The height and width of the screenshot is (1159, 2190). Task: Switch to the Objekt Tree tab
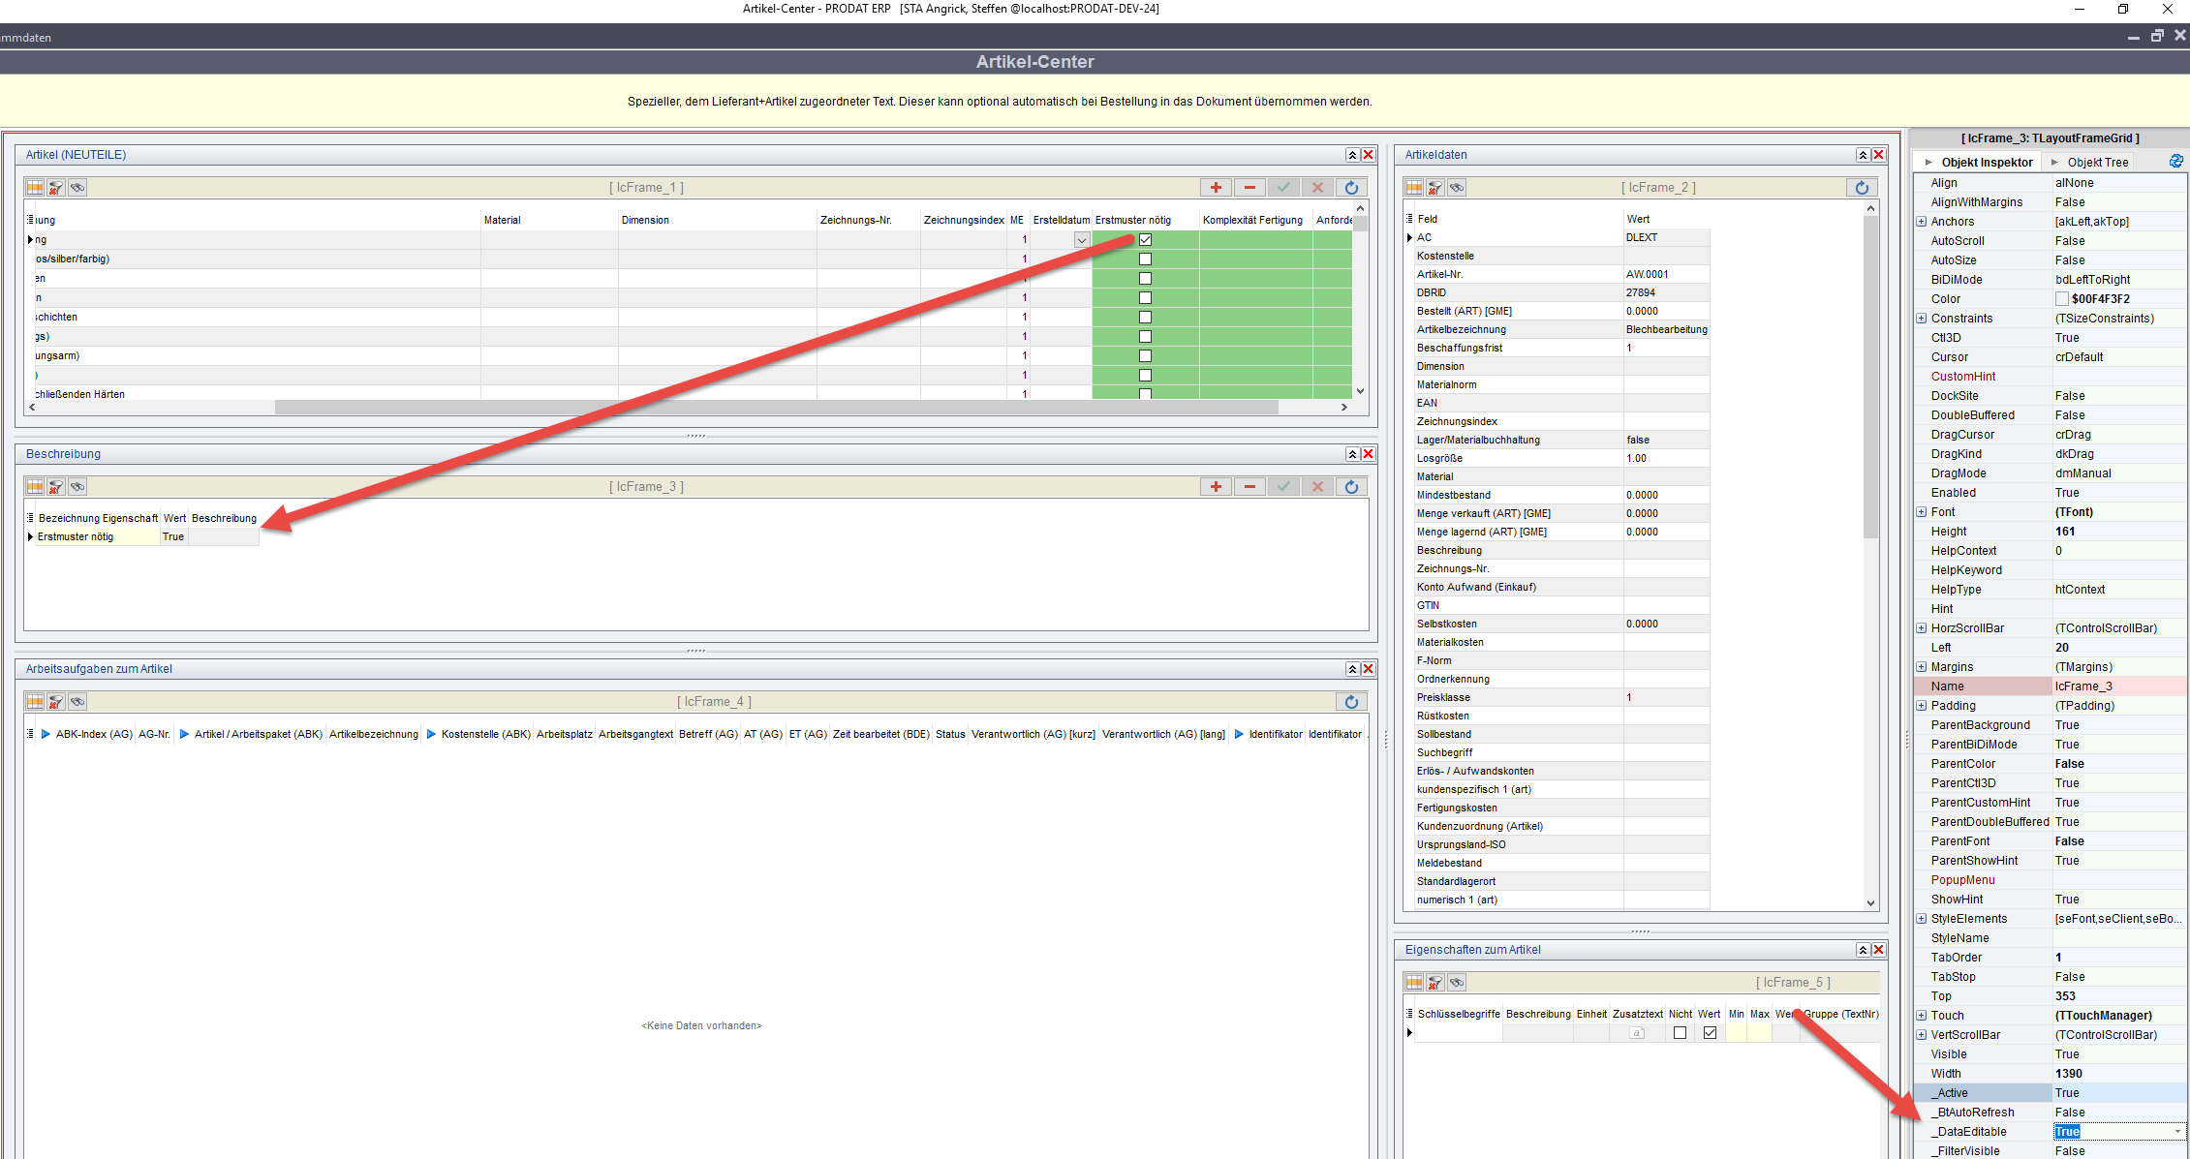2097,163
